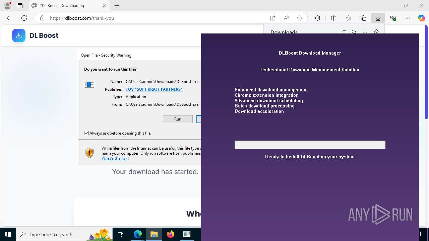Screen dimensions: 429x241
Task: Click 'DLBoost Download Manager' heading
Action: pyautogui.click(x=310, y=53)
